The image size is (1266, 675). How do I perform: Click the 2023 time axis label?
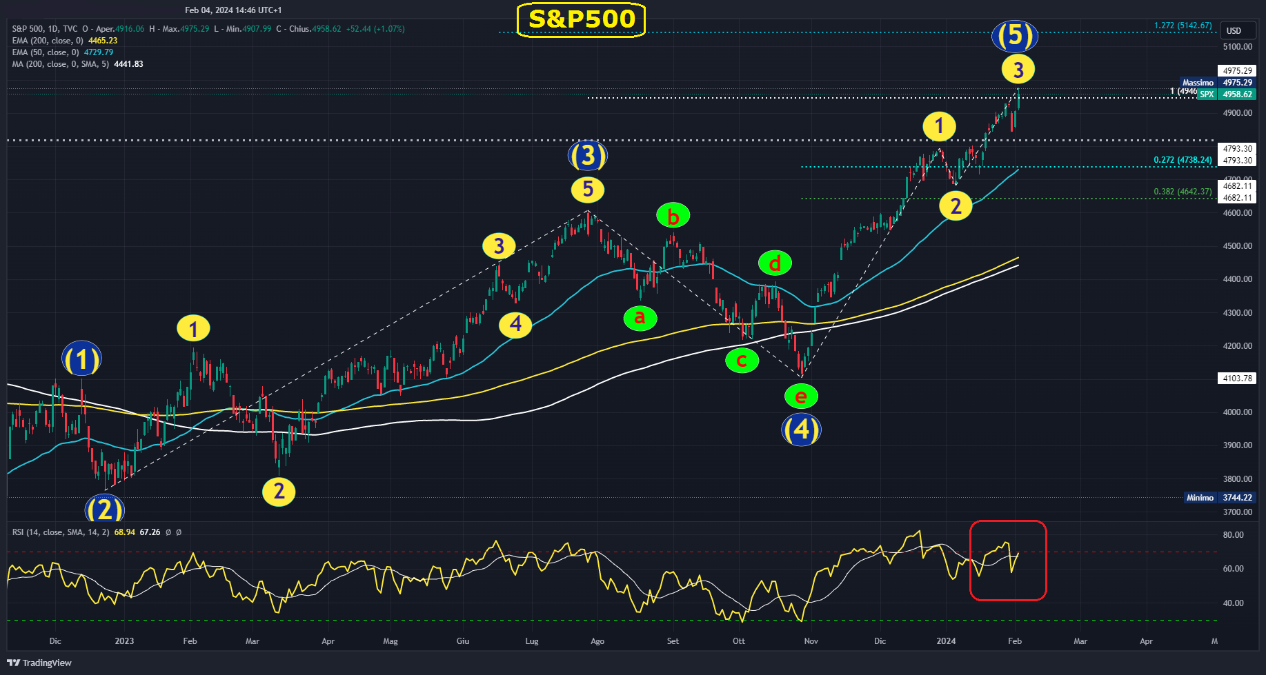tap(124, 641)
